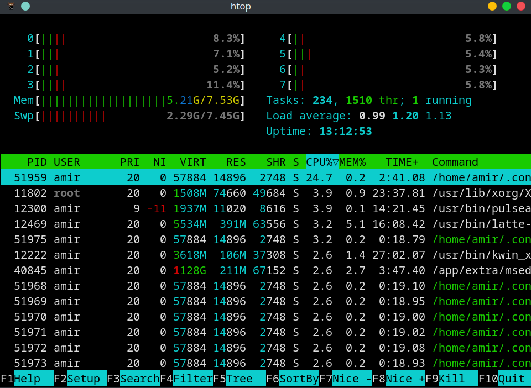The image size is (531, 388).
Task: Click the -11 nice value cell
Action: (157, 208)
